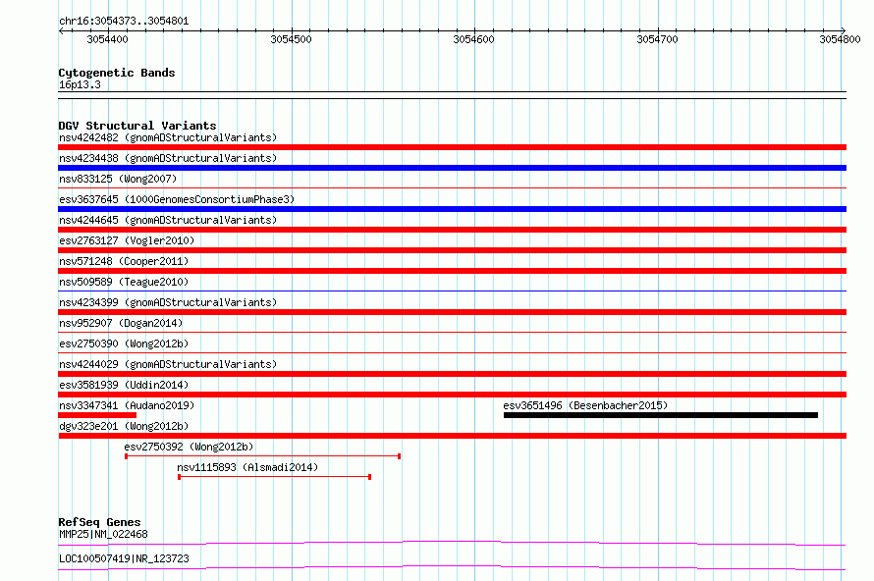The height and width of the screenshot is (581, 874).
Task: Click the blue bar under nsv4234438
Action: 452,168
